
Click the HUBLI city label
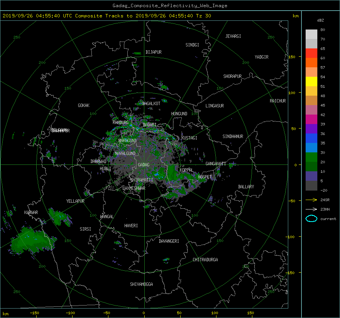(105, 169)
